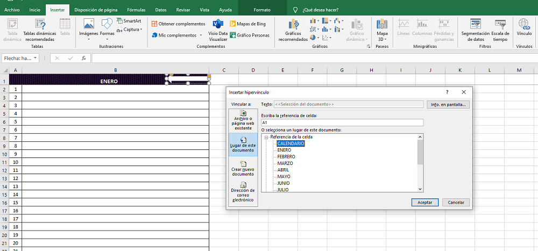Click the insert function fx icon
Viewport: 538px width, 251px height.
tap(83, 58)
